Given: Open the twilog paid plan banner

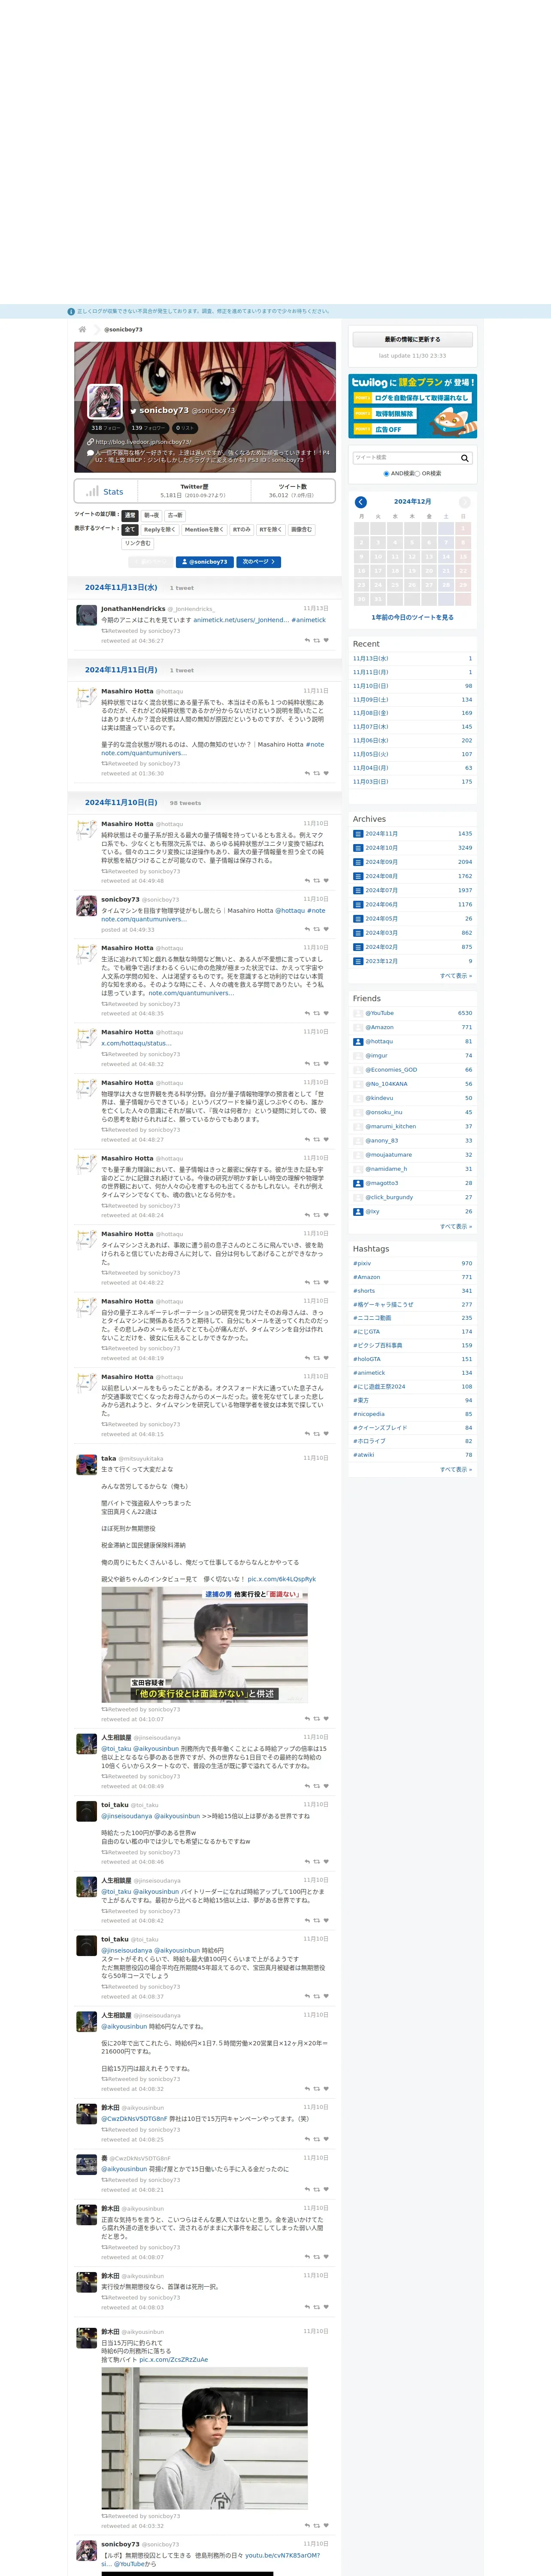Looking at the screenshot, I should (413, 406).
